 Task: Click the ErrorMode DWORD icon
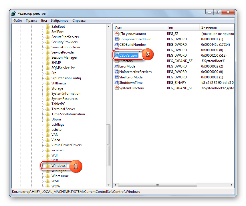click(x=116, y=66)
